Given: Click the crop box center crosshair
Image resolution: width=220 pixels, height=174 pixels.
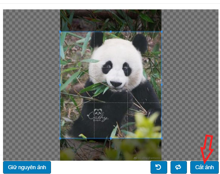Looking at the screenshot, I should (x=111, y=85).
